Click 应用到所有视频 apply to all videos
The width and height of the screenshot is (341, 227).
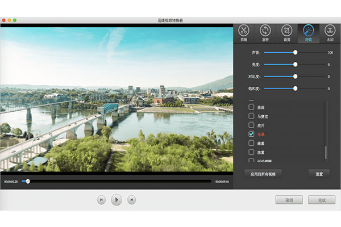point(263,174)
